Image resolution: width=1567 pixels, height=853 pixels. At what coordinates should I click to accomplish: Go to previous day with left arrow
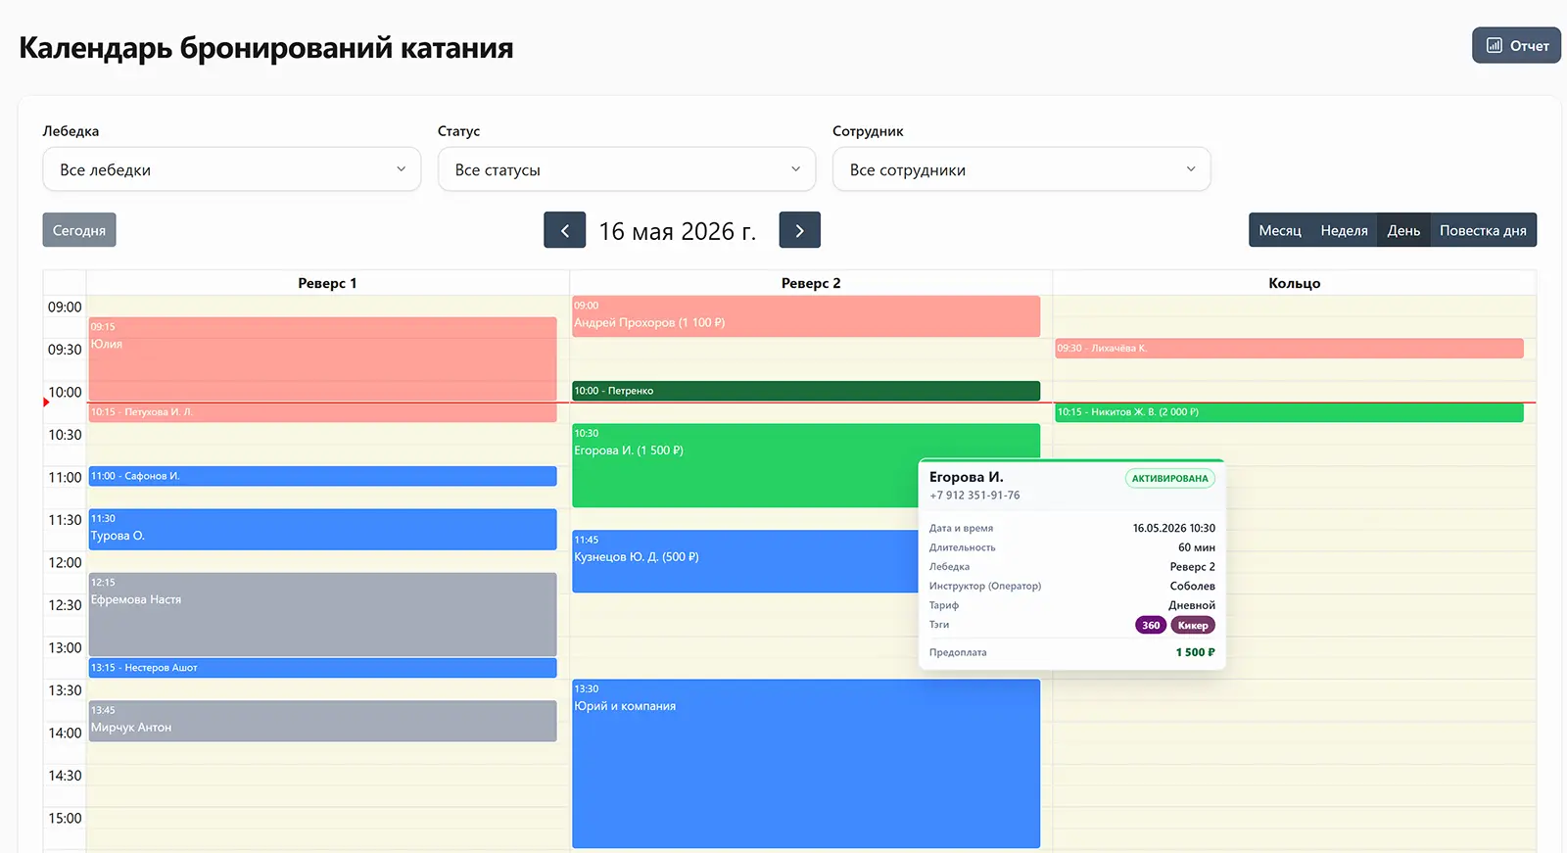pos(565,230)
